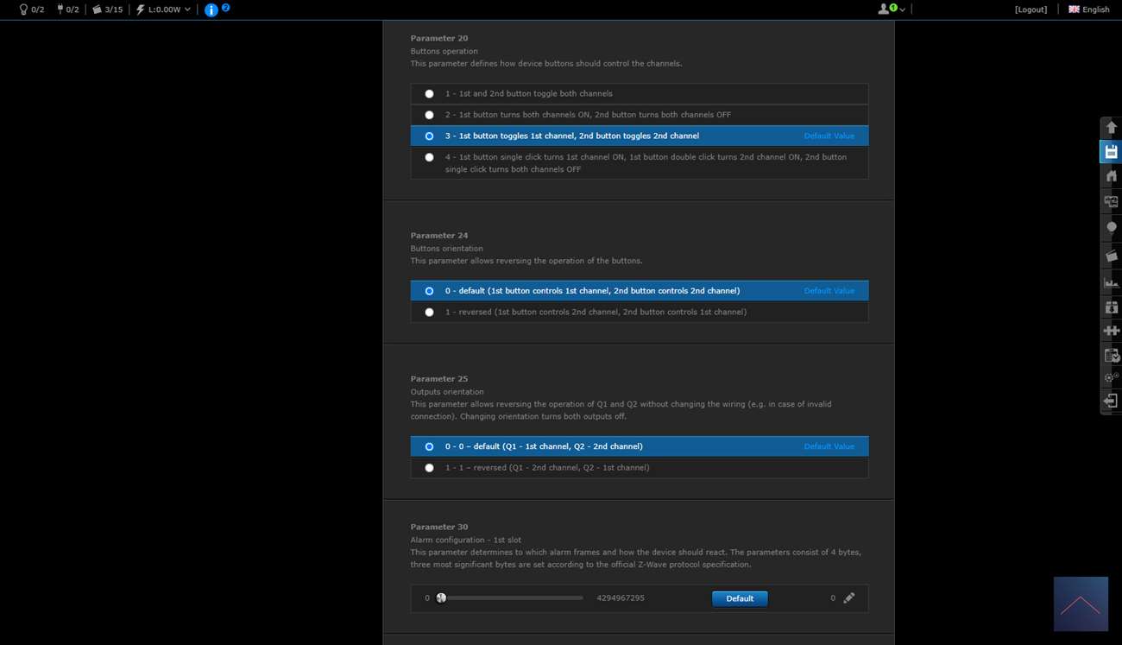Open the bar chart icon in the sidebar
The width and height of the screenshot is (1122, 645).
point(1111,281)
